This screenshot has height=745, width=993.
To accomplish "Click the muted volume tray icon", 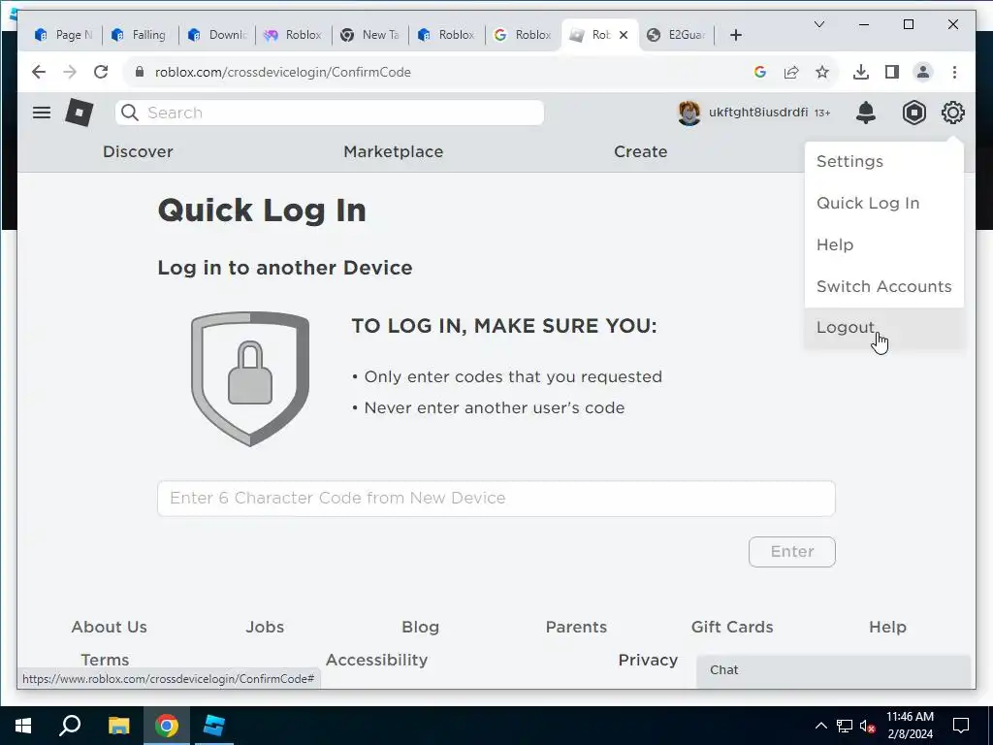I will (x=867, y=727).
